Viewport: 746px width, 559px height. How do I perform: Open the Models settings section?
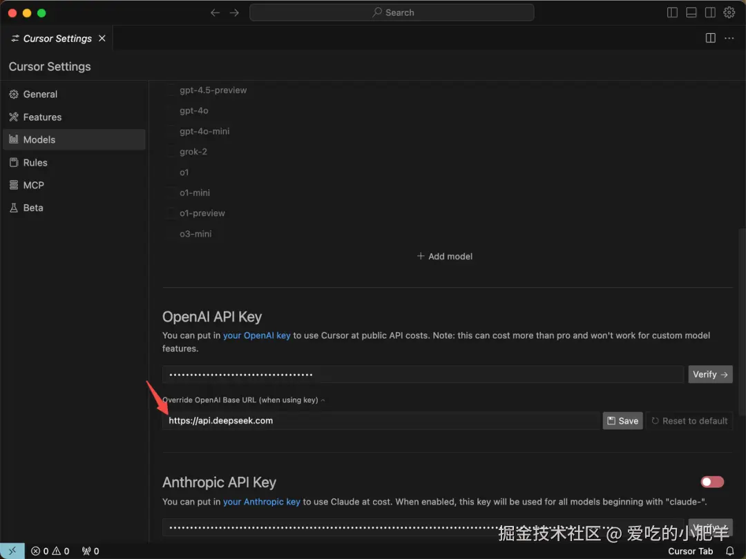coord(74,139)
